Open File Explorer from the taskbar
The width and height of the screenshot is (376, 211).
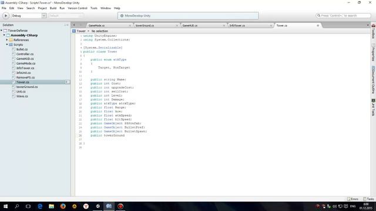coord(51,206)
